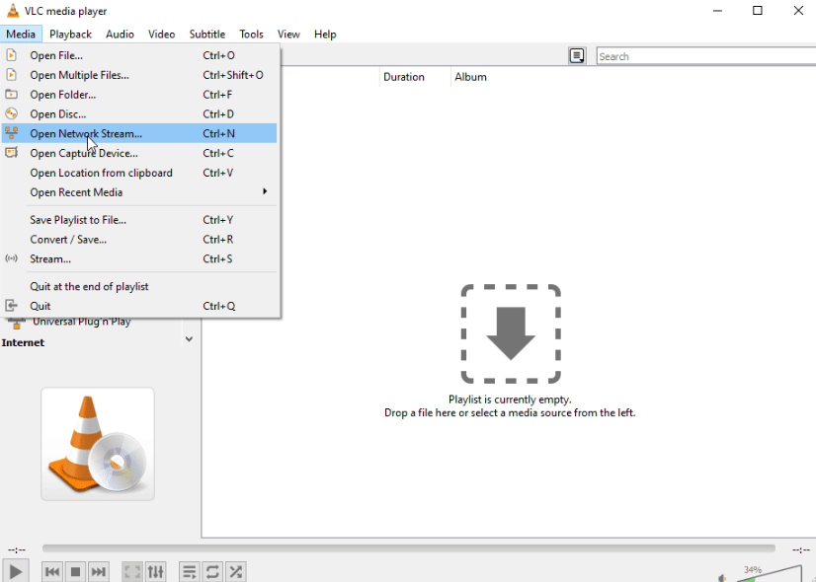The width and height of the screenshot is (816, 582).
Task: Click the empty playlist drop area icon
Action: [511, 333]
